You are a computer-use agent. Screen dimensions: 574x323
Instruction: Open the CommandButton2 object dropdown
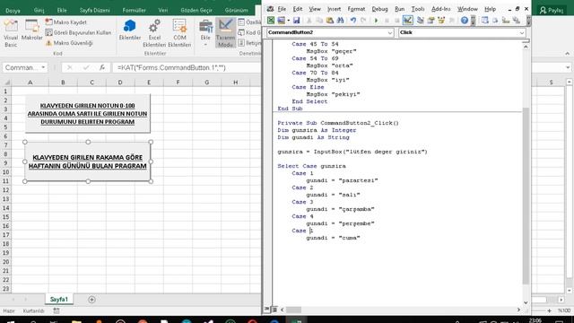(x=390, y=32)
